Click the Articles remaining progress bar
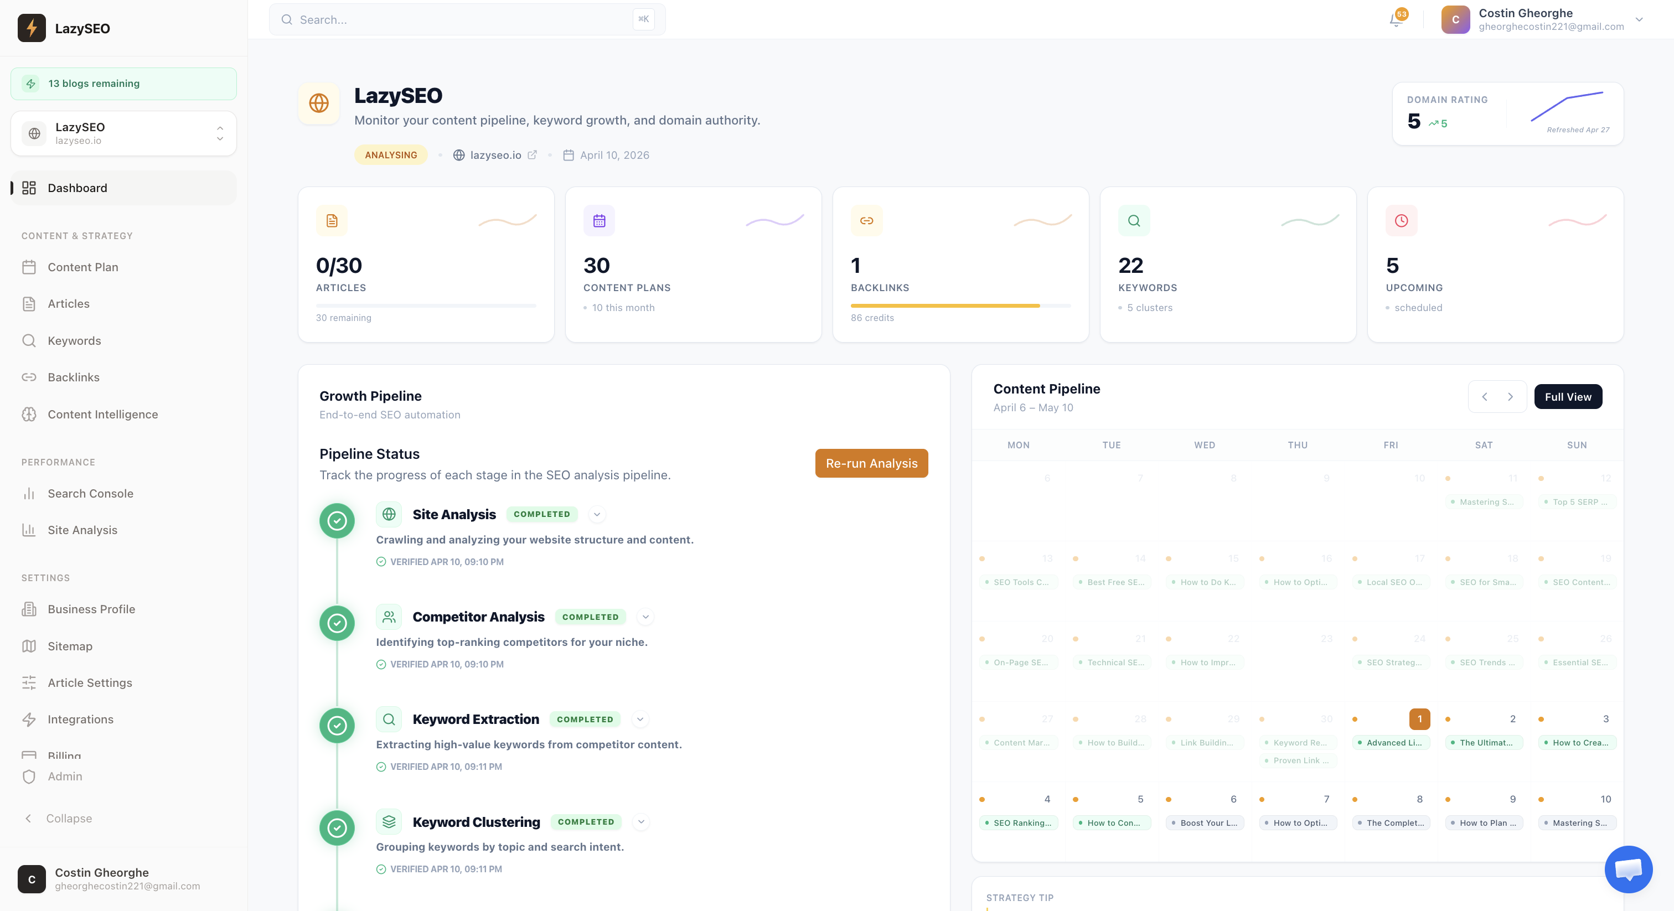 [426, 306]
